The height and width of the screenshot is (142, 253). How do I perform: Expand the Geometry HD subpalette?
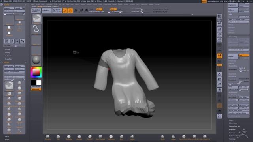point(234,126)
